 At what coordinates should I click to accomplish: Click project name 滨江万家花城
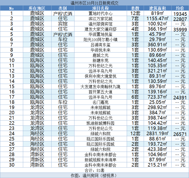pos(100,19)
